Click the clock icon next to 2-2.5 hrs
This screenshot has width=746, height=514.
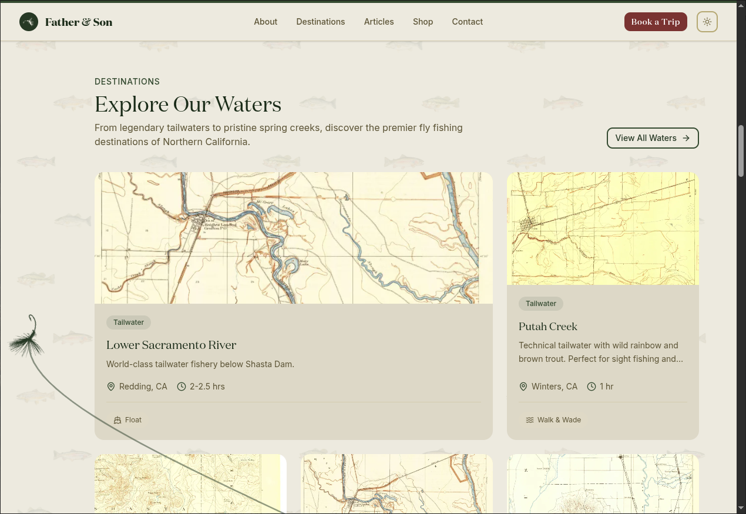click(x=182, y=387)
